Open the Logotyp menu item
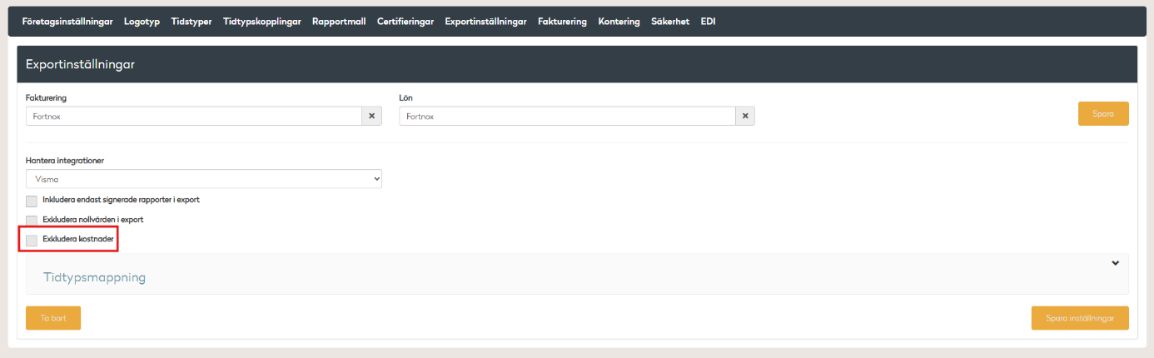The height and width of the screenshot is (358, 1154). (142, 22)
